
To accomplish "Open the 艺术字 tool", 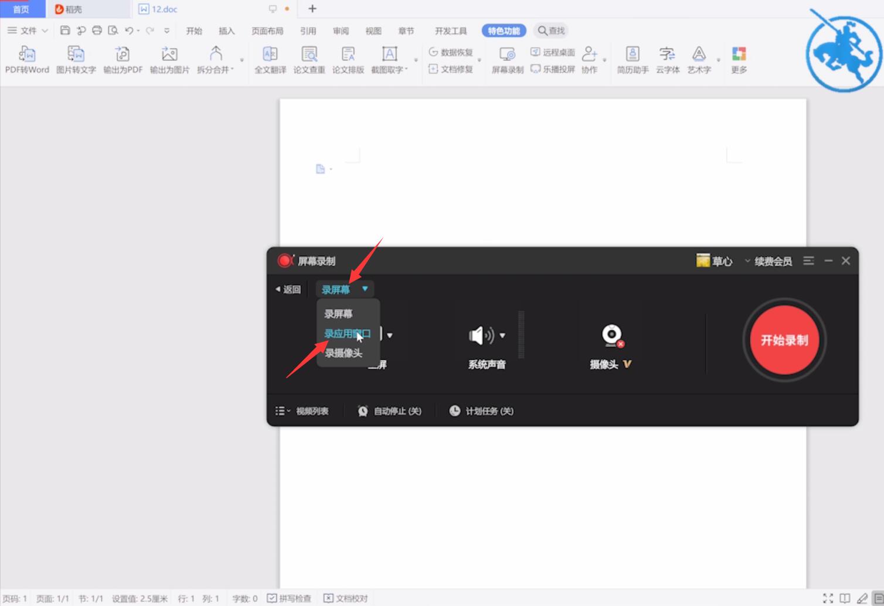I will [x=699, y=60].
